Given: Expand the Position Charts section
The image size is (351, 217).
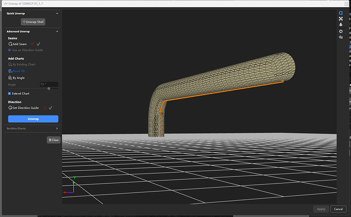Looking at the screenshot, I should tap(57, 129).
